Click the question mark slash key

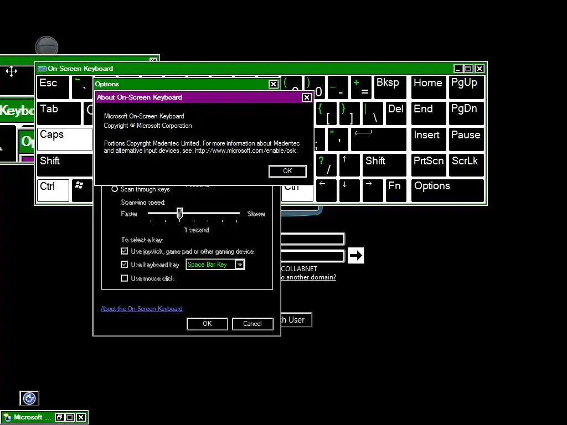(326, 165)
